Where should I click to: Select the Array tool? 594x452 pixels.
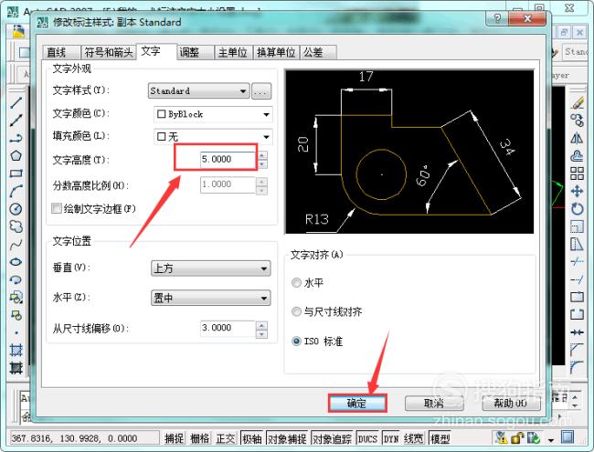click(x=577, y=173)
